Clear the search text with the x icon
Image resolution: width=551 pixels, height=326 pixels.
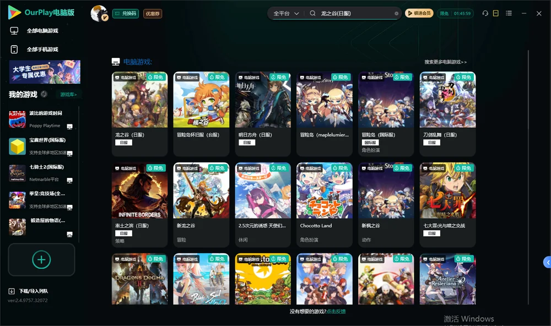[x=396, y=14]
